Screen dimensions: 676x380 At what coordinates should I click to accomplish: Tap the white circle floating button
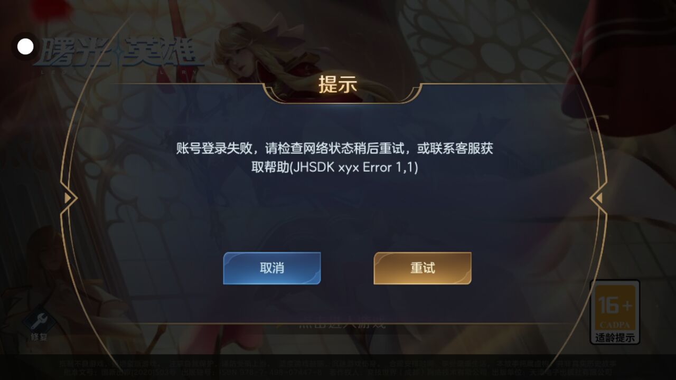point(25,47)
